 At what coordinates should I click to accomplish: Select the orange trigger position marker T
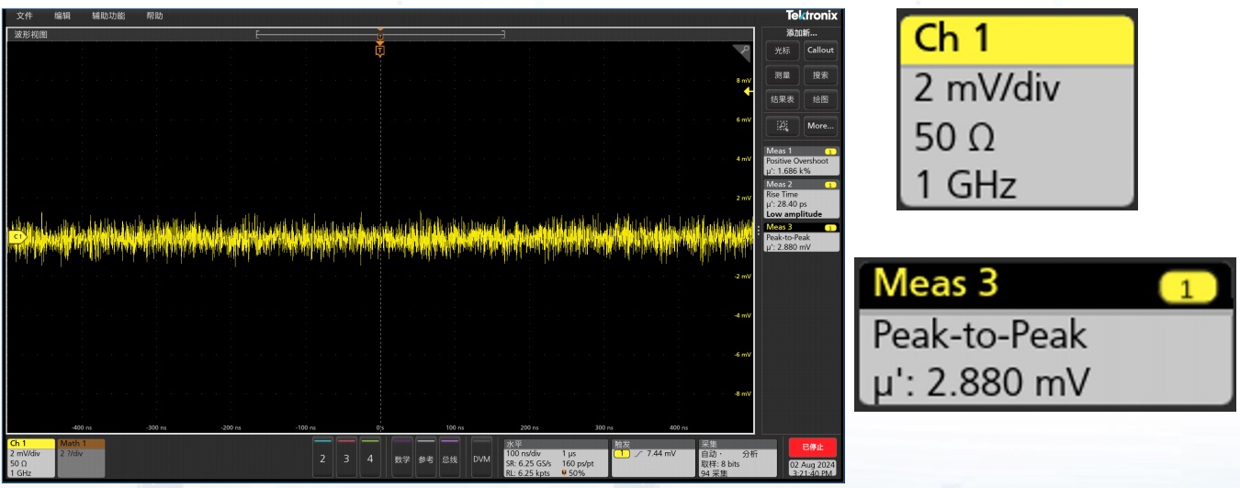coord(379,50)
